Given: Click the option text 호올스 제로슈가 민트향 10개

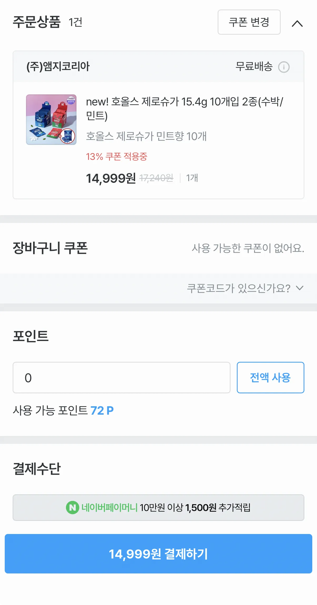Looking at the screenshot, I should [146, 136].
